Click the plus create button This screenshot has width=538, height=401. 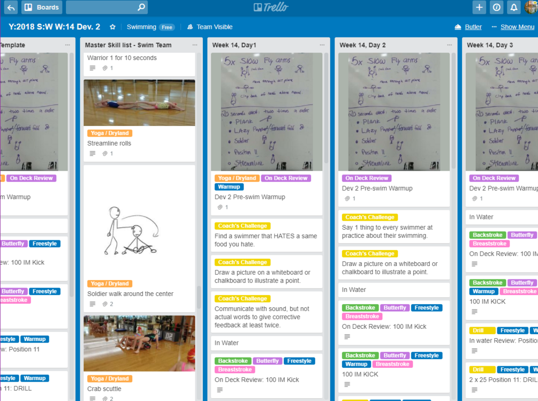[x=479, y=7]
